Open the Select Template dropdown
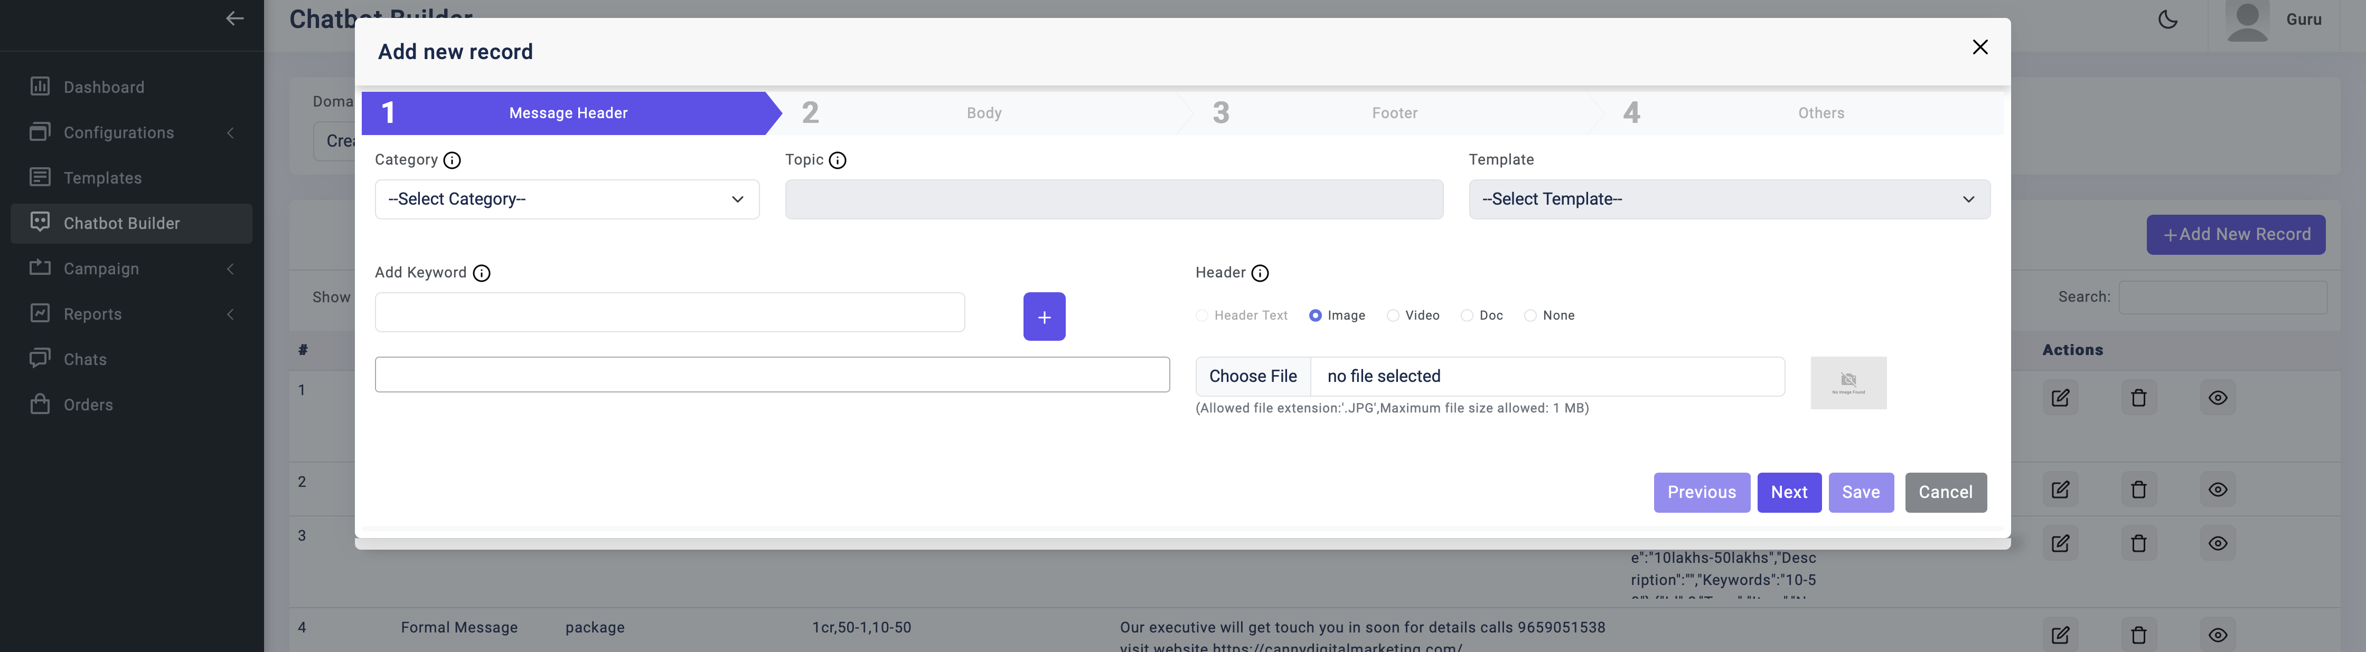Screen dimensions: 2366x652 [1730, 199]
